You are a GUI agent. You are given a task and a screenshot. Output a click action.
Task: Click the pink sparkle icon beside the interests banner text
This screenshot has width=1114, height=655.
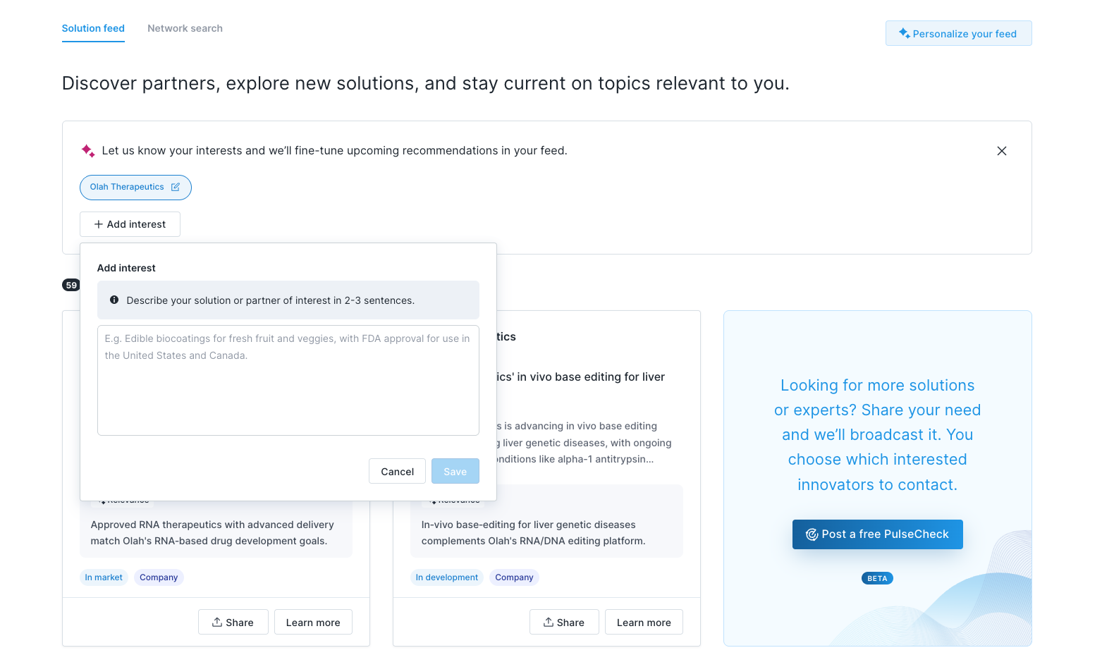[x=88, y=150]
